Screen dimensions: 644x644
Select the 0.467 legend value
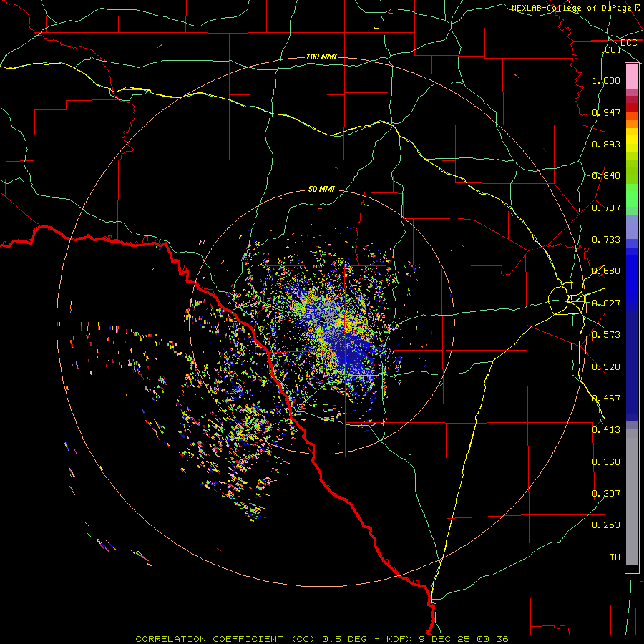[x=606, y=399]
